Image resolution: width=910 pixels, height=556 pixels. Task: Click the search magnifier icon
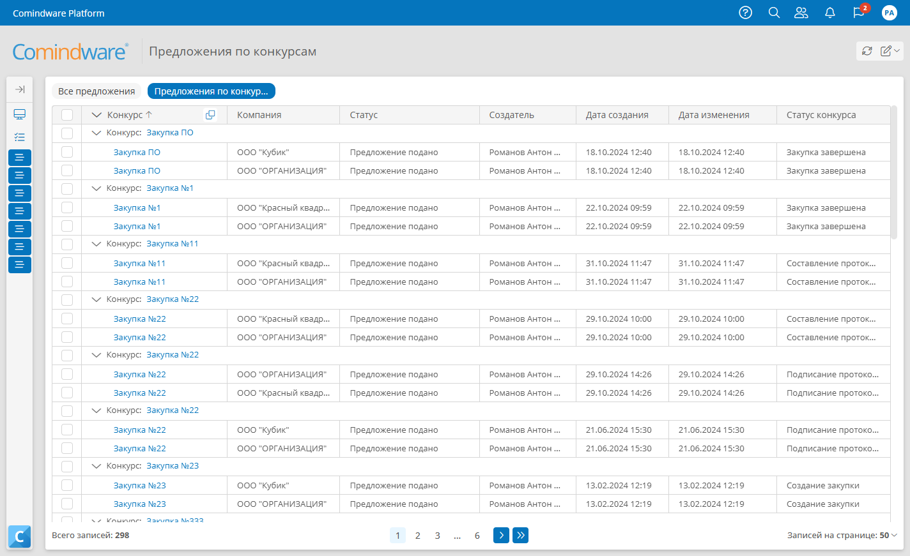774,13
